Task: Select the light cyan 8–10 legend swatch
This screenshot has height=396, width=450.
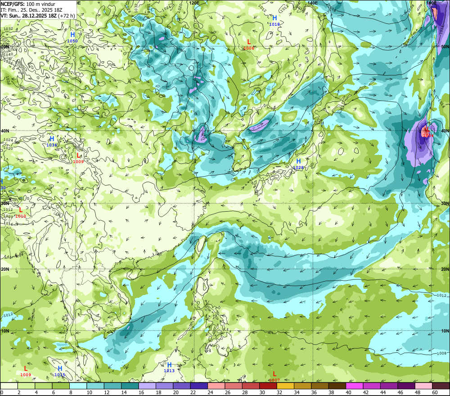Action: [x=78, y=386]
